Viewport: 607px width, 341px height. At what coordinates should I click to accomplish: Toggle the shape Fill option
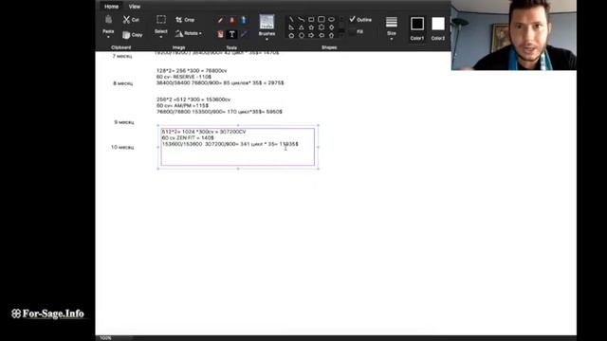(x=357, y=32)
